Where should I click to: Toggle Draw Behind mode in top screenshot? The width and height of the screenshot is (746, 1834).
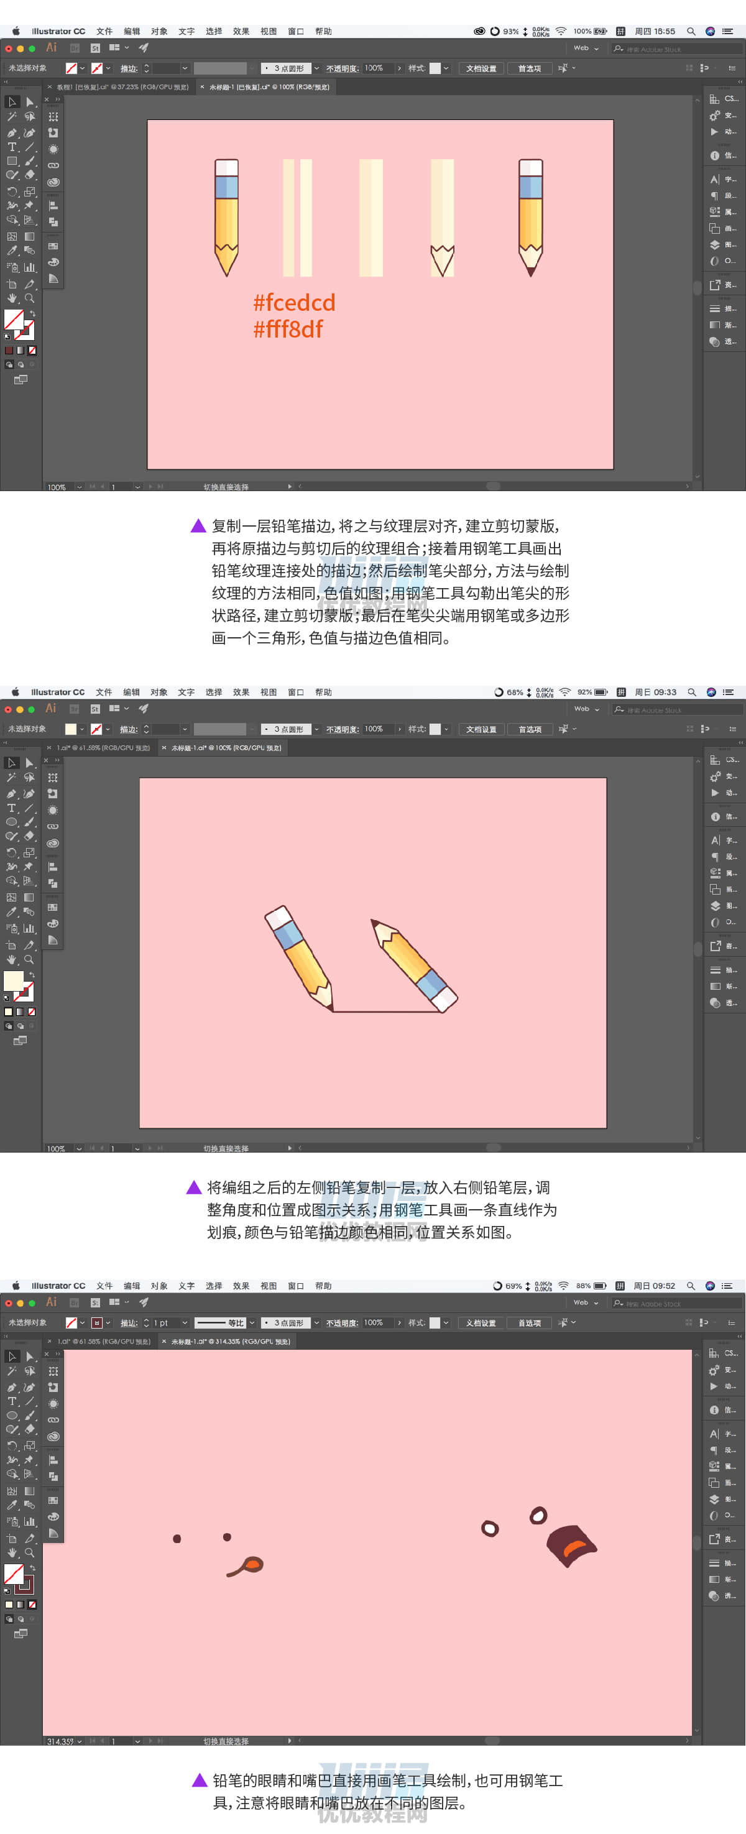(21, 364)
